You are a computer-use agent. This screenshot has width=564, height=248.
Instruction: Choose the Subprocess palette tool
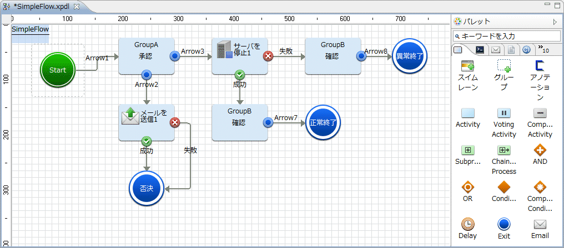point(467,155)
